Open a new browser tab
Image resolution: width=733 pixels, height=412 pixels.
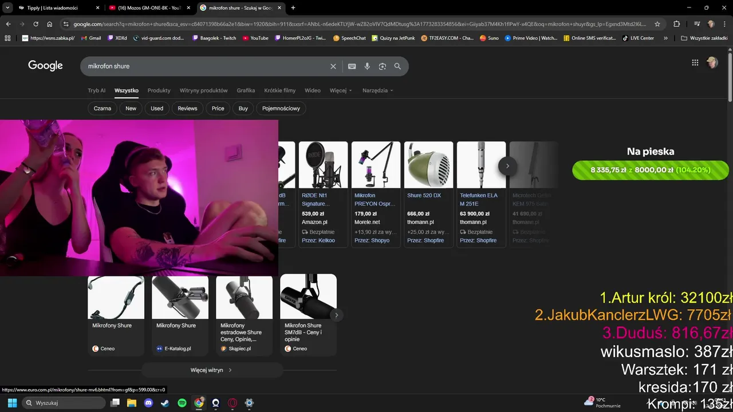click(x=293, y=8)
